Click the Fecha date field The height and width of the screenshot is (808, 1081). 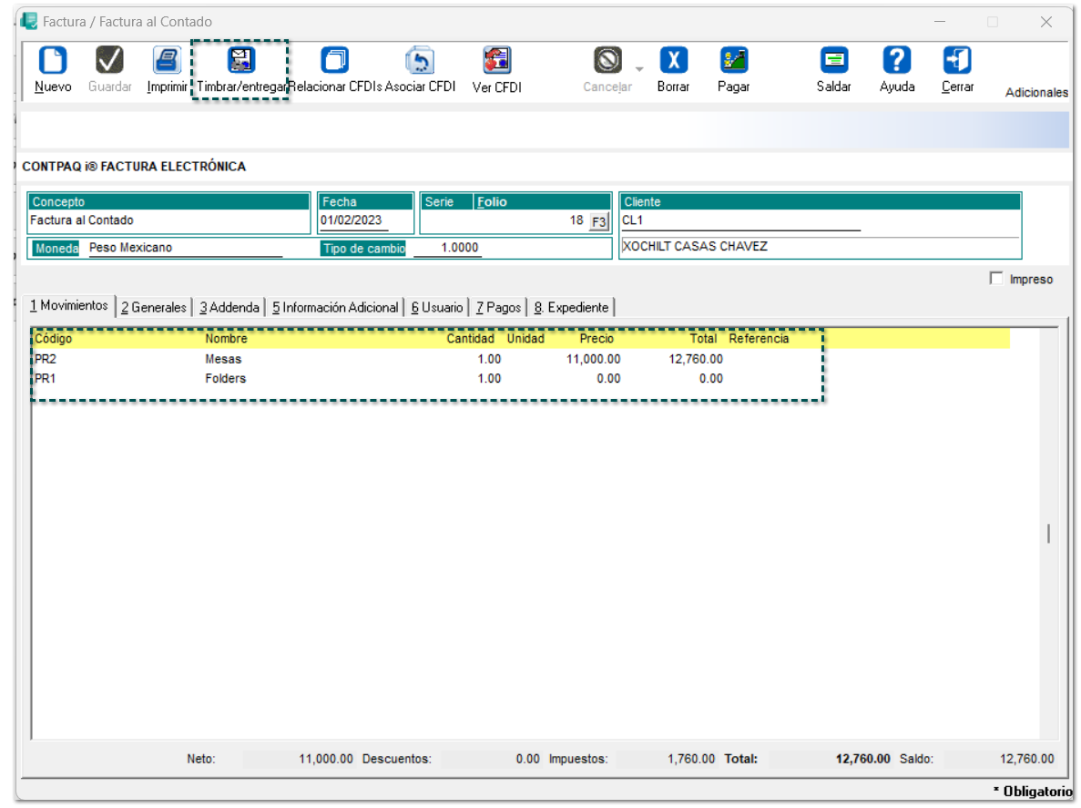(354, 220)
